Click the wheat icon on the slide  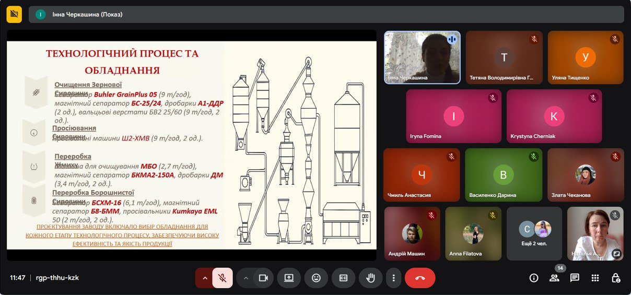coord(36,92)
